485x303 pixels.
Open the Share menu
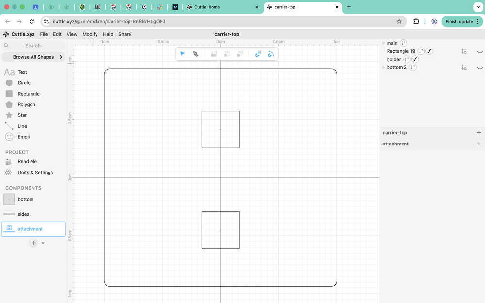[x=125, y=34]
